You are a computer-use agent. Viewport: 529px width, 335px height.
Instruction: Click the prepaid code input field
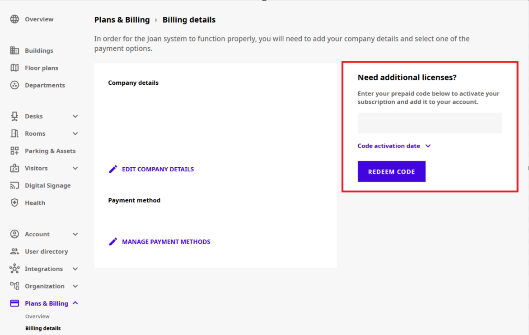pyautogui.click(x=430, y=123)
